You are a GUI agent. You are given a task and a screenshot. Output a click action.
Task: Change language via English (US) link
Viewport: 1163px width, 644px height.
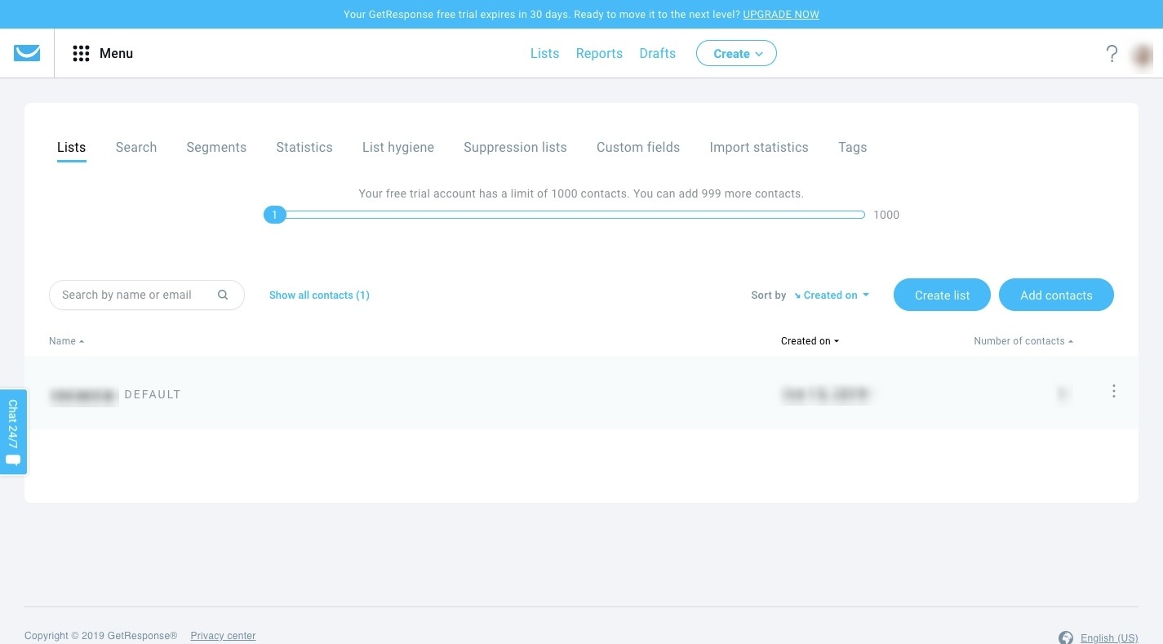[1109, 637]
